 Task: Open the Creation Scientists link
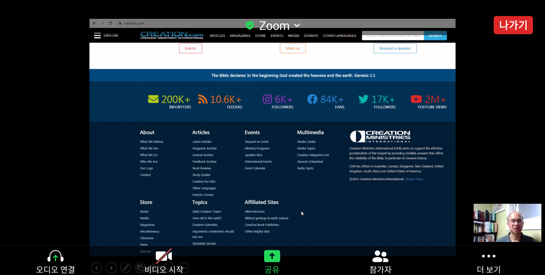pyautogui.click(x=205, y=225)
